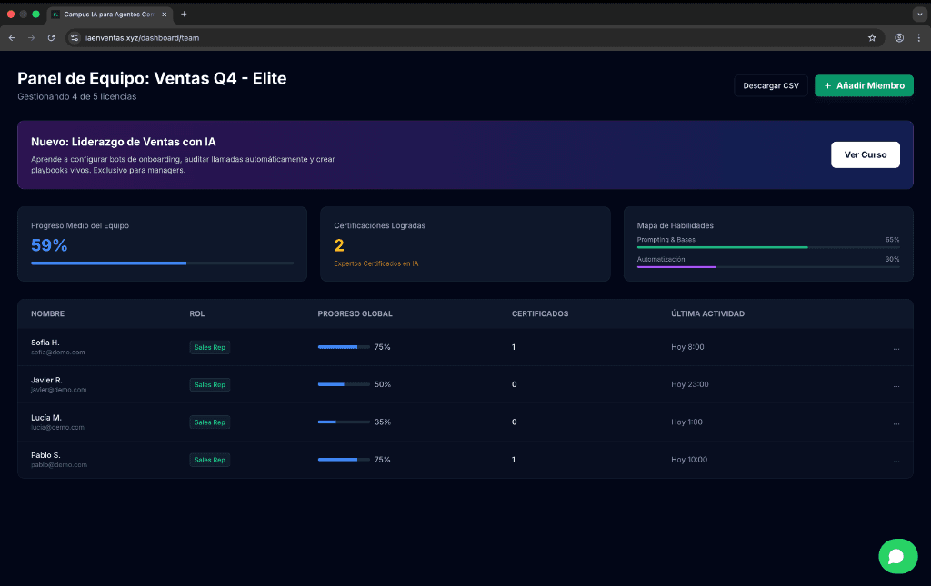Open the chat widget bubble
This screenshot has width=931, height=586.
(x=897, y=556)
